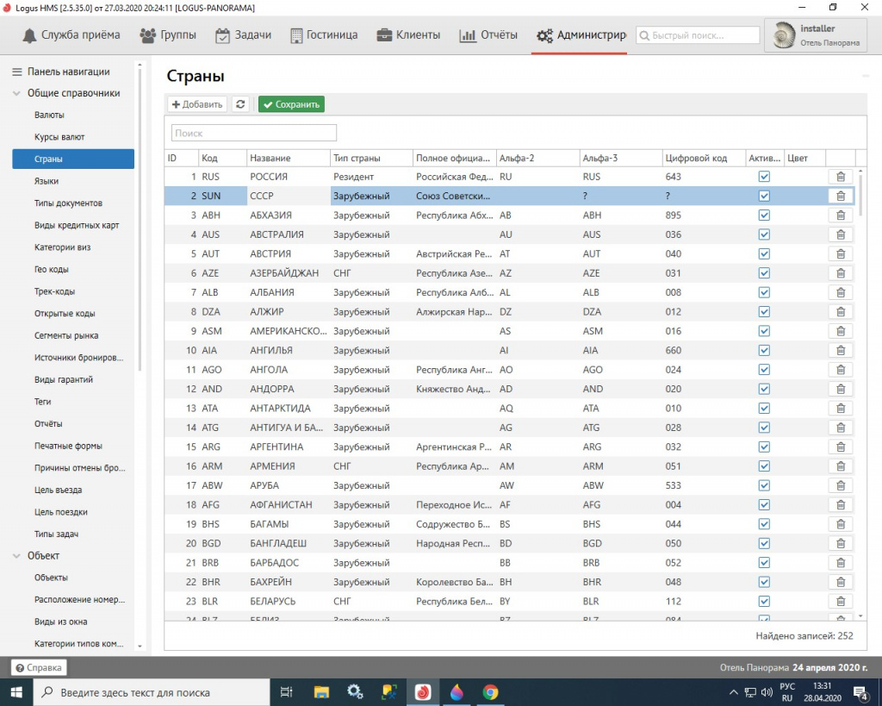
Task: Open Клиенты menu
Action: point(408,34)
